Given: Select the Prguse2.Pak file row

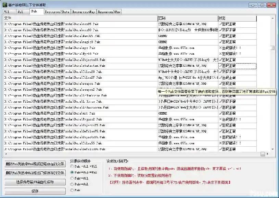Looking at the screenshot, I should pyautogui.click(x=130, y=119).
